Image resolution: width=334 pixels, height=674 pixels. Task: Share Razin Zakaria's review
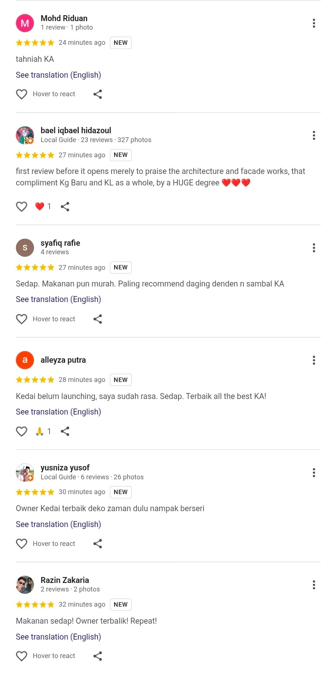[98, 656]
